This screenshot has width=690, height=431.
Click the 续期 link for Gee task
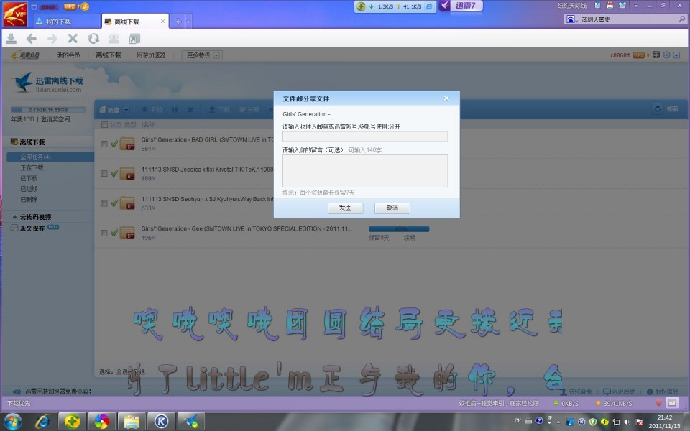pos(409,238)
